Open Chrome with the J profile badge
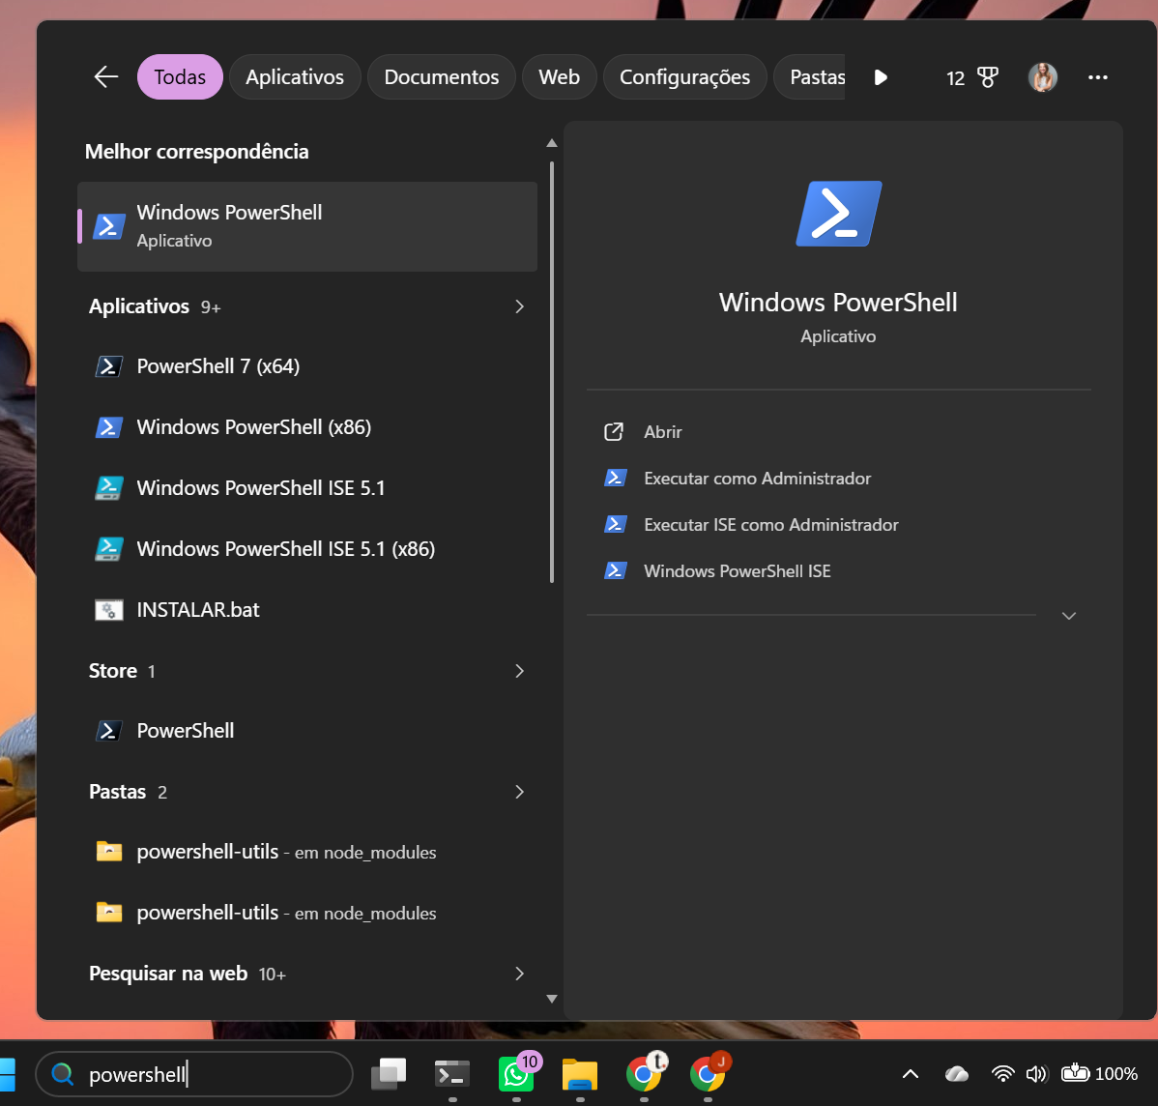Viewport: 1158px width, 1106px height. click(708, 1073)
